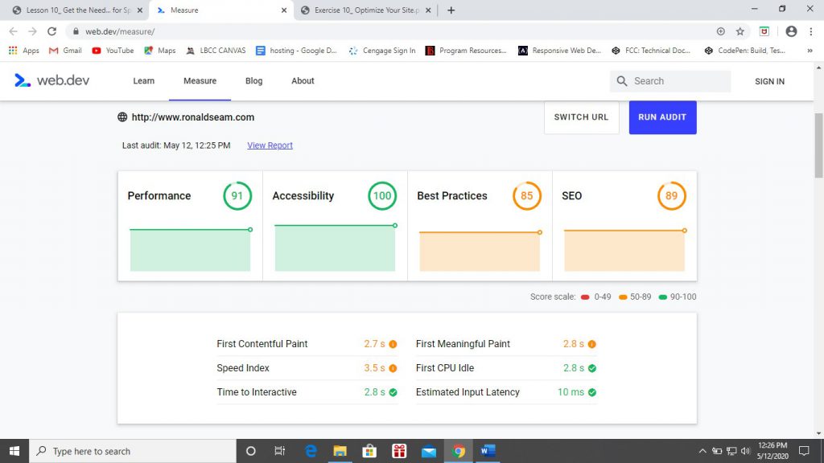The width and height of the screenshot is (824, 463).
Task: Click the web.dev logo icon
Action: [23, 80]
